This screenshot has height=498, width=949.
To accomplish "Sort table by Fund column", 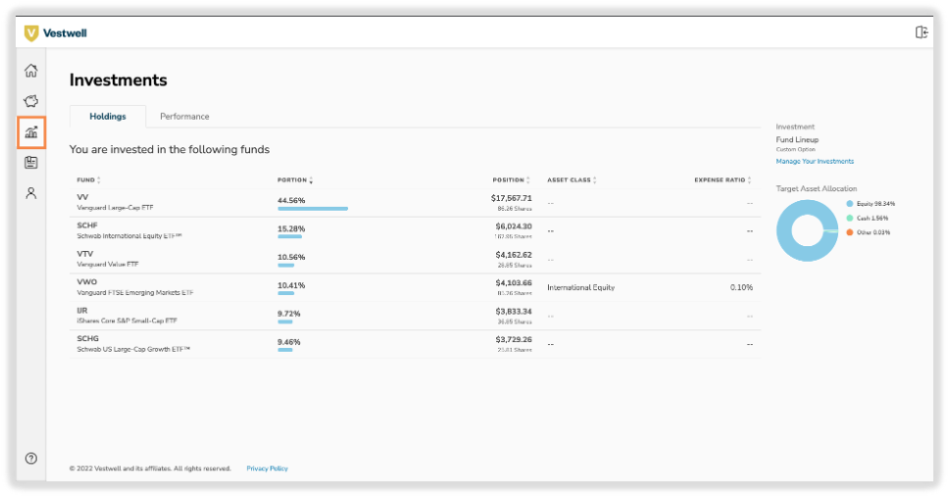I will (x=88, y=179).
